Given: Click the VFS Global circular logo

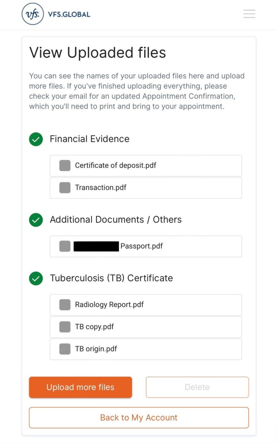Looking at the screenshot, I should [33, 14].
